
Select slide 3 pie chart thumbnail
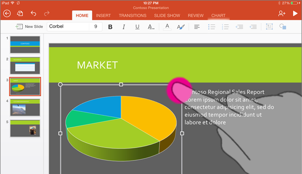pyautogui.click(x=25, y=86)
